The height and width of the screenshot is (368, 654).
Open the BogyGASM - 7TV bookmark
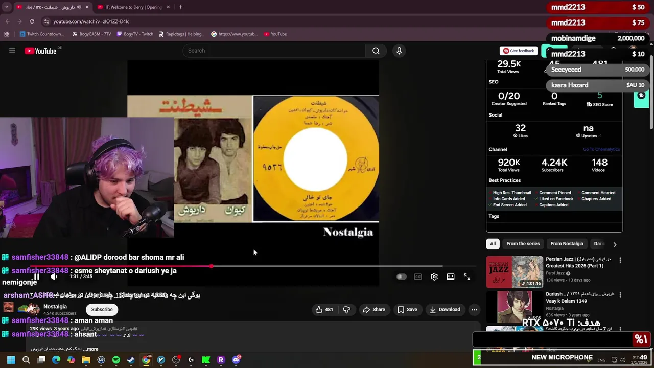tap(91, 34)
